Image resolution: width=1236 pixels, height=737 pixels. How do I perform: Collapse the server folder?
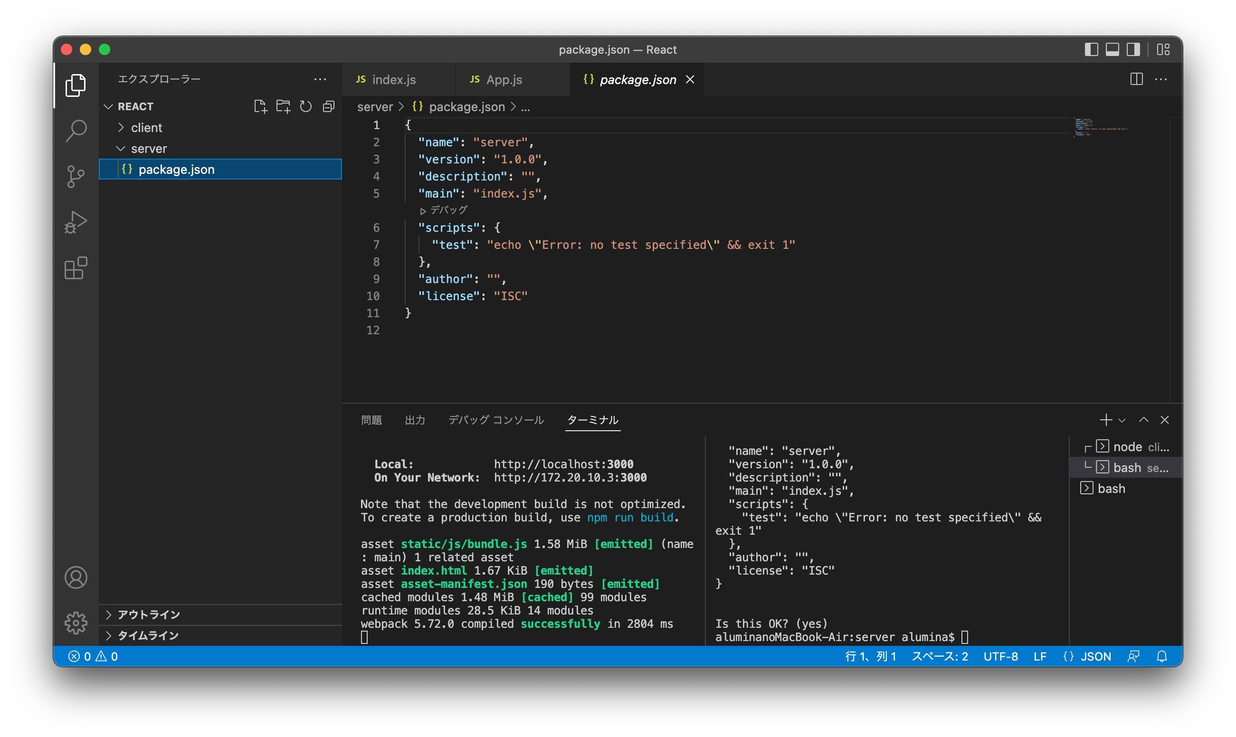(149, 148)
